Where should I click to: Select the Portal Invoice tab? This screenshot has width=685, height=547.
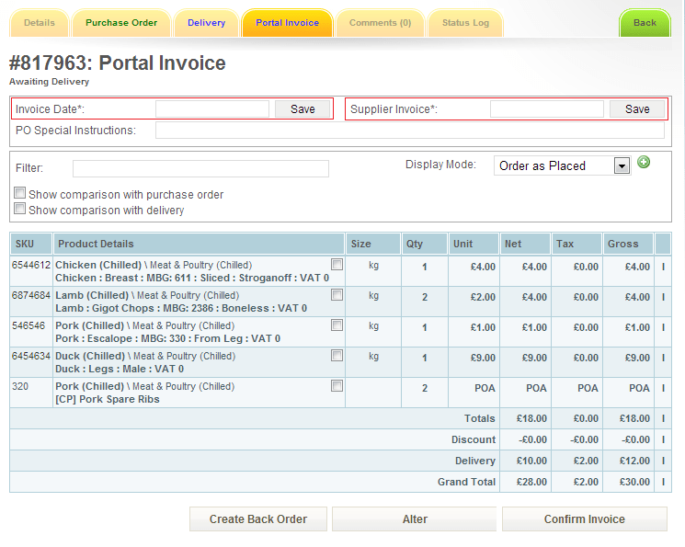coord(288,23)
